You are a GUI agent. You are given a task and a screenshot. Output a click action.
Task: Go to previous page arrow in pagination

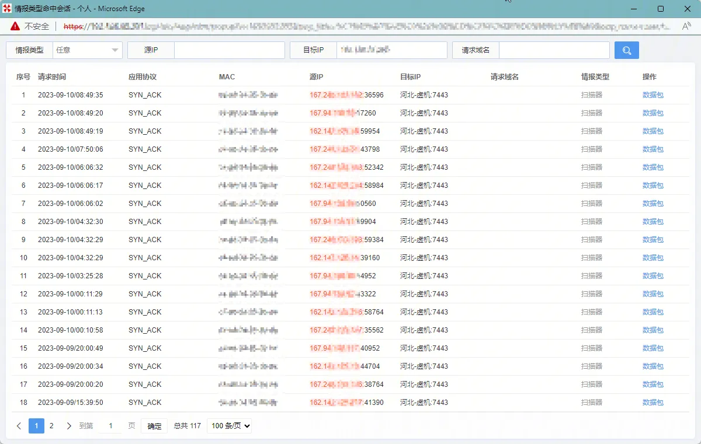click(19, 426)
